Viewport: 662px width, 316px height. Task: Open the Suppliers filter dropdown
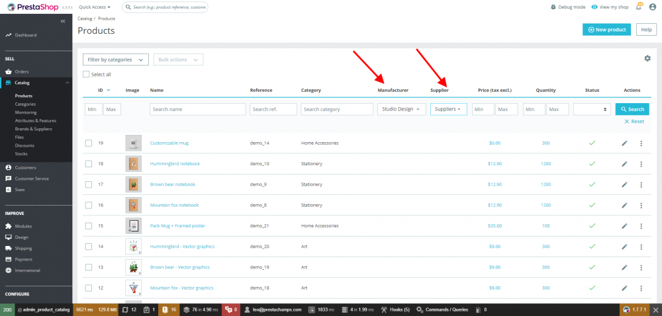(x=448, y=109)
